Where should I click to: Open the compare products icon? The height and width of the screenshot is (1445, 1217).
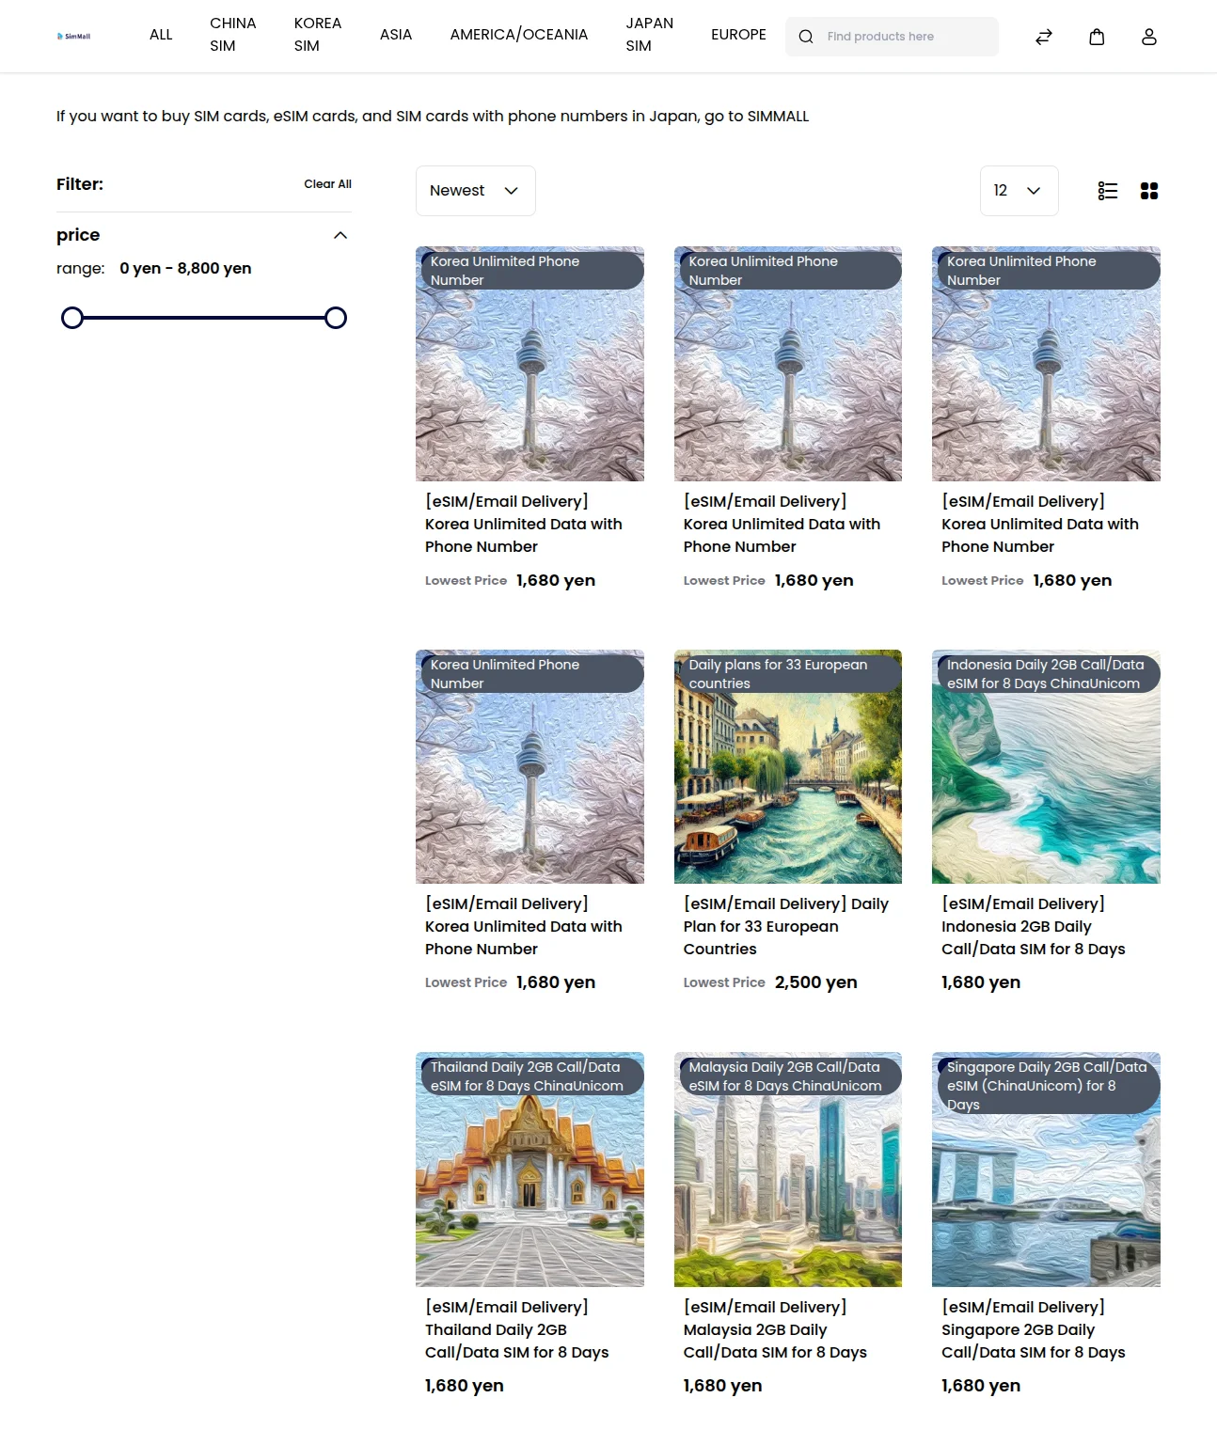[1043, 37]
